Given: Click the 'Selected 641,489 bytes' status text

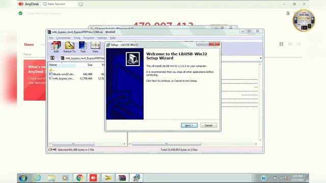Looking at the screenshot, I should click(x=76, y=149).
